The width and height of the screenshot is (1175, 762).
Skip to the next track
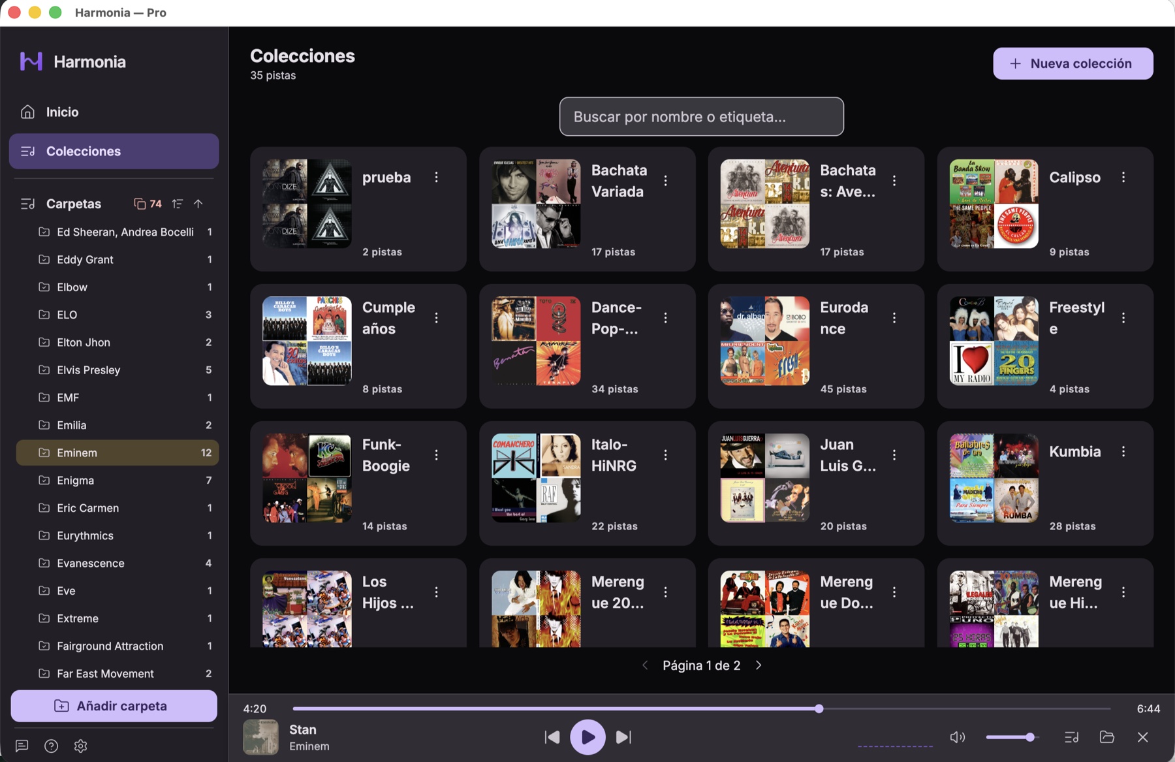(623, 737)
